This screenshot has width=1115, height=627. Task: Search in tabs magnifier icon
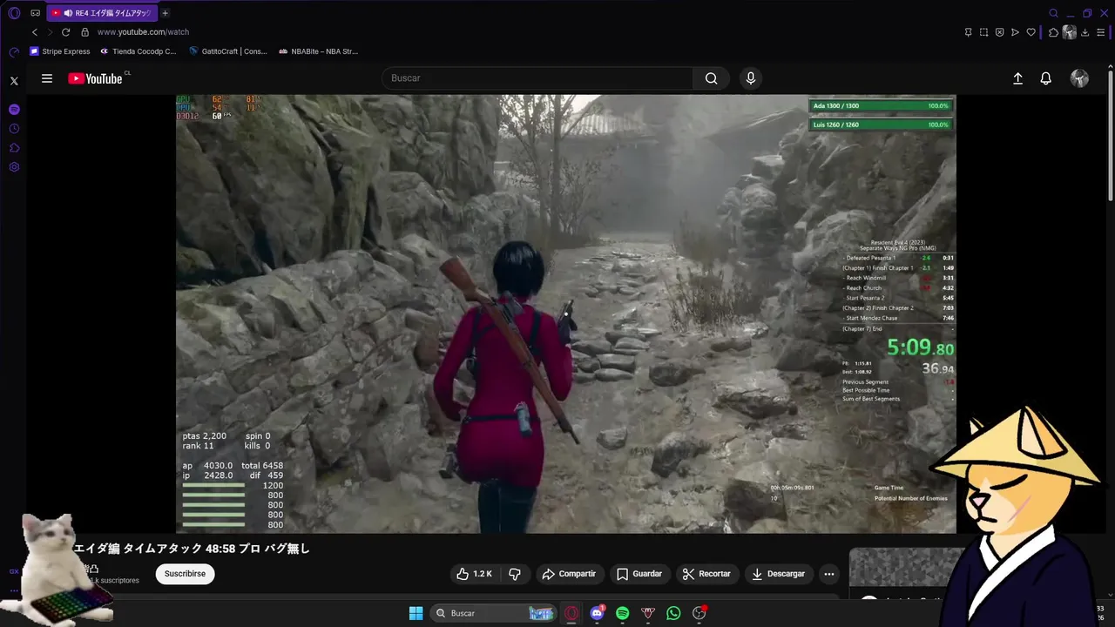pyautogui.click(x=1053, y=13)
